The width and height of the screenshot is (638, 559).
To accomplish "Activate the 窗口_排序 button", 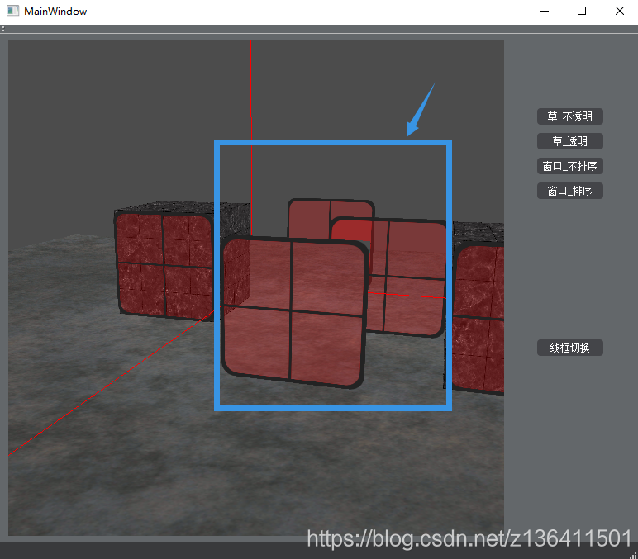I will coord(569,191).
